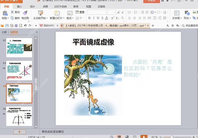The height and width of the screenshot is (138, 198).
Task: Play slideshow from status bar button
Action: tap(144, 137)
